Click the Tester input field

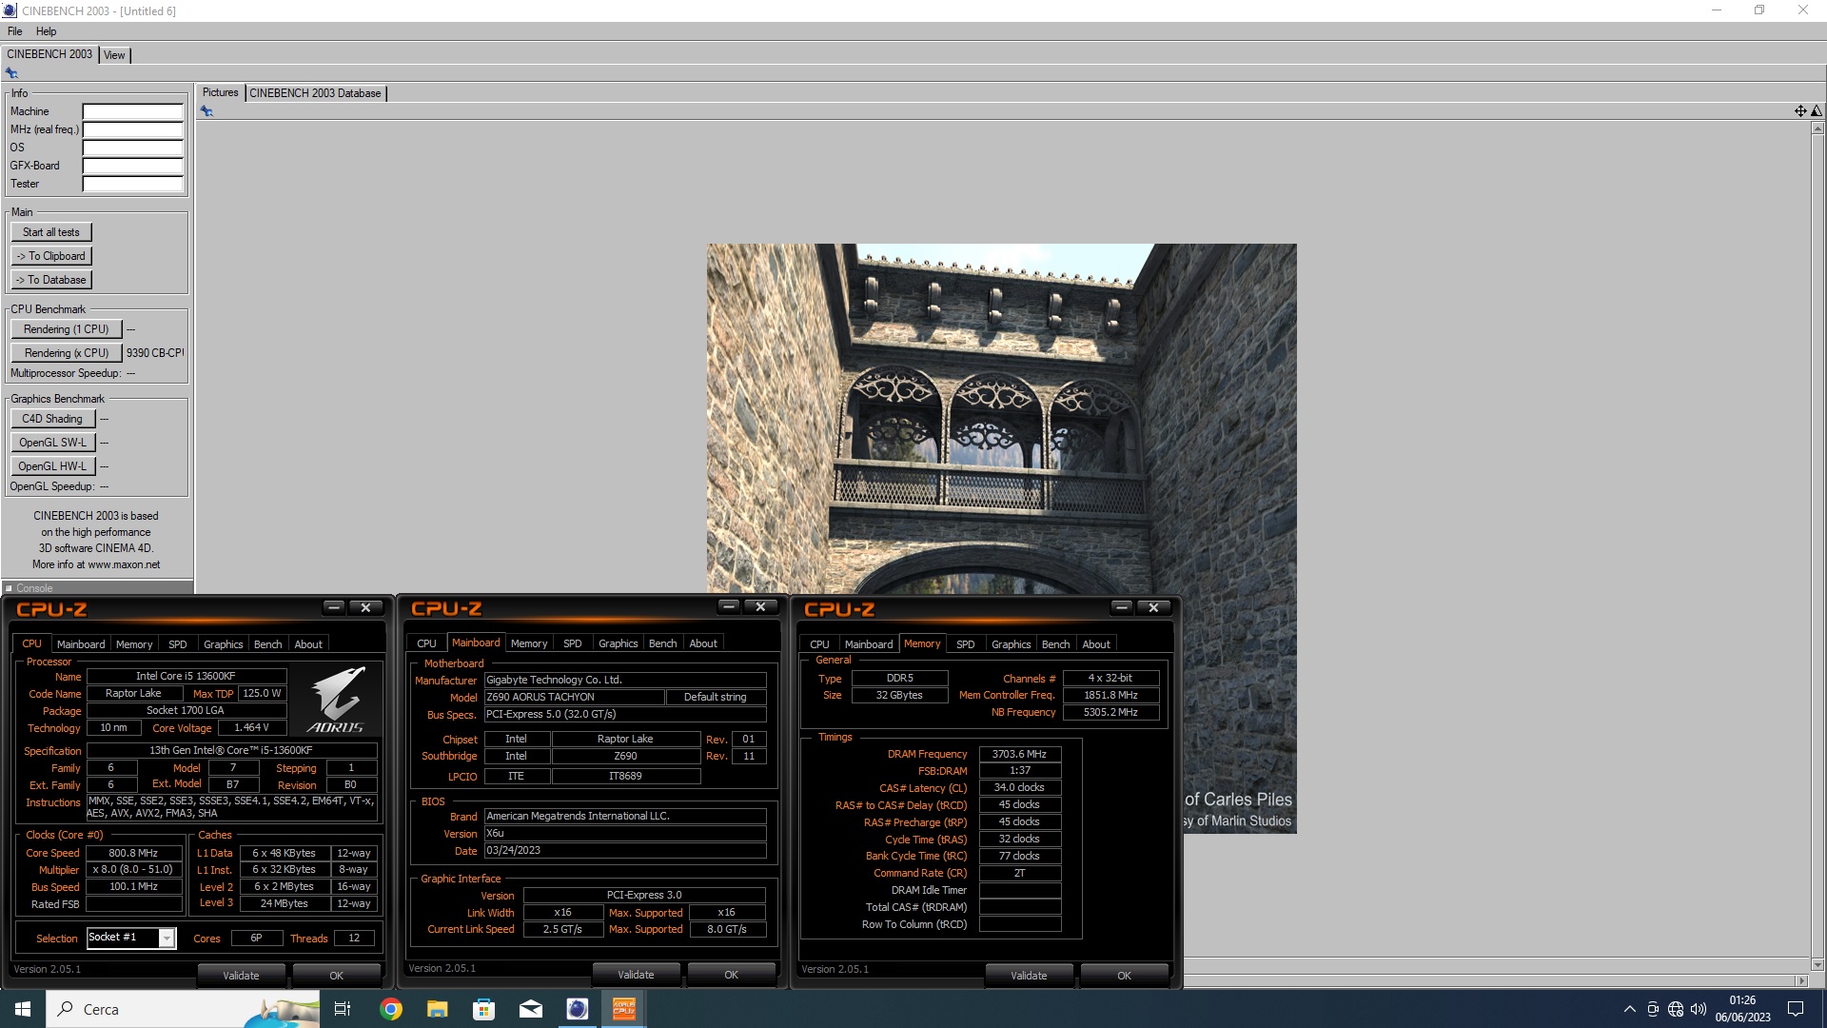[x=133, y=184]
